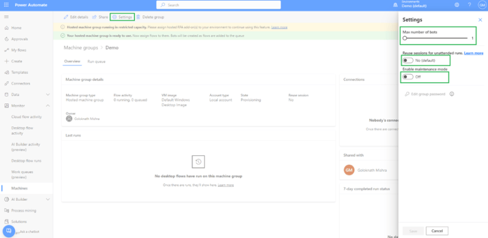This screenshot has height=238, width=488.
Task: Expand the Data section chevron
Action: tap(48, 94)
